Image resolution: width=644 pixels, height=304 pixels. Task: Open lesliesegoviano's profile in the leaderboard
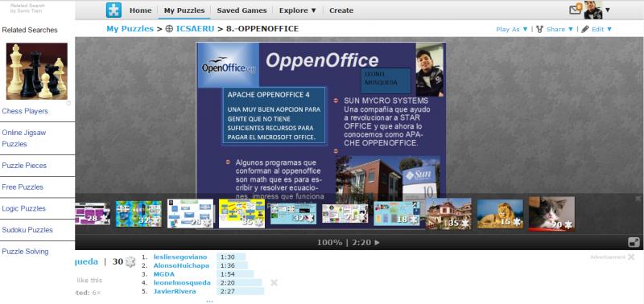coord(180,257)
